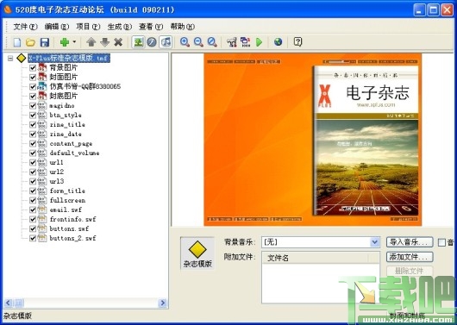Open the 生成 menu

120,27
